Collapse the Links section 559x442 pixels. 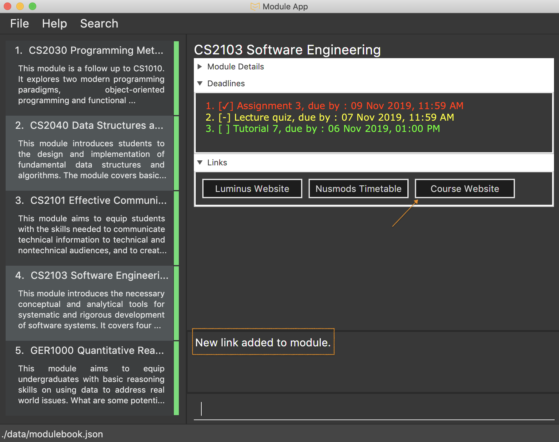click(200, 163)
